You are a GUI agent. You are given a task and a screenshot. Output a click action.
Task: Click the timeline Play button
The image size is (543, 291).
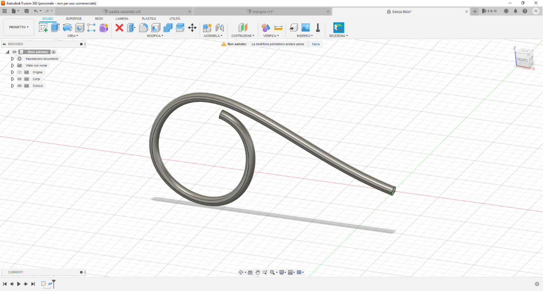19,284
